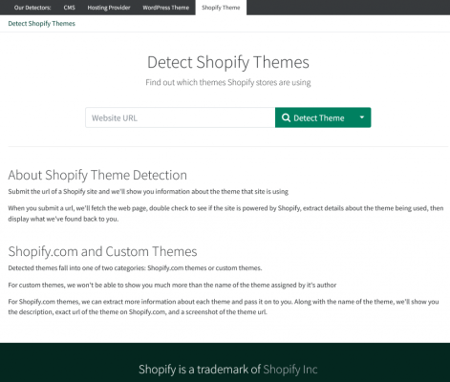
Task: Click the "Shopify.com and Custom Themes" heading
Action: [102, 251]
